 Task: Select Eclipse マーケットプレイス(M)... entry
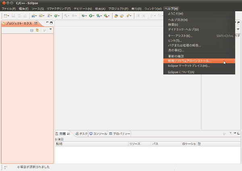point(199,66)
